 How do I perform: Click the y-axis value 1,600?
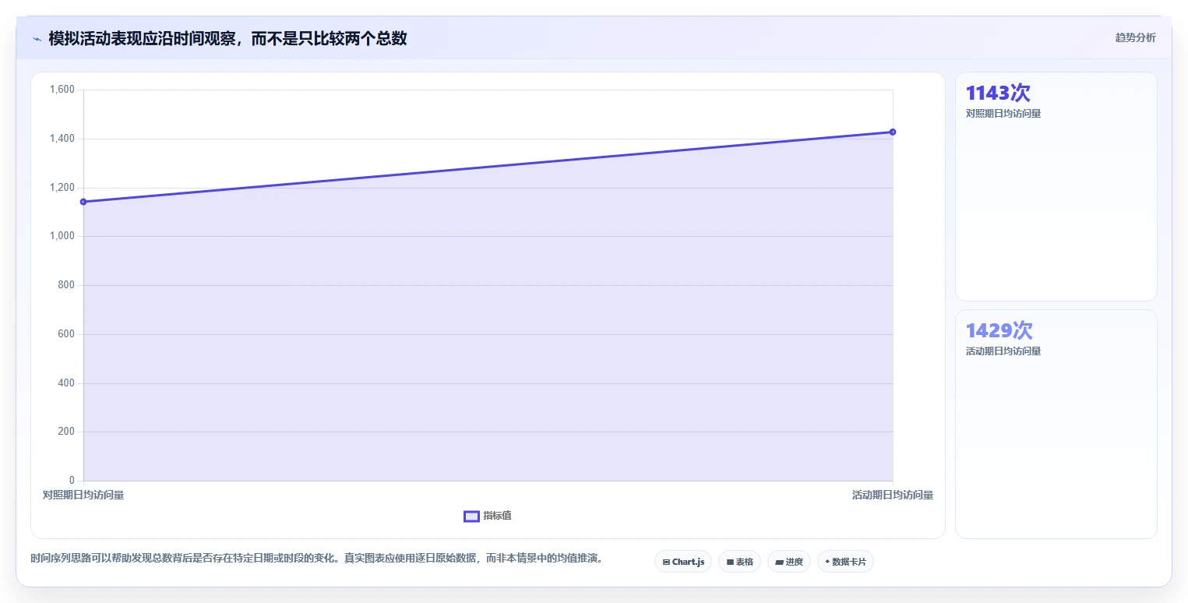coord(62,90)
